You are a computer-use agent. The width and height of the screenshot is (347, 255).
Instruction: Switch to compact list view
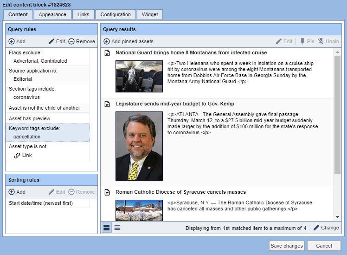(x=117, y=228)
